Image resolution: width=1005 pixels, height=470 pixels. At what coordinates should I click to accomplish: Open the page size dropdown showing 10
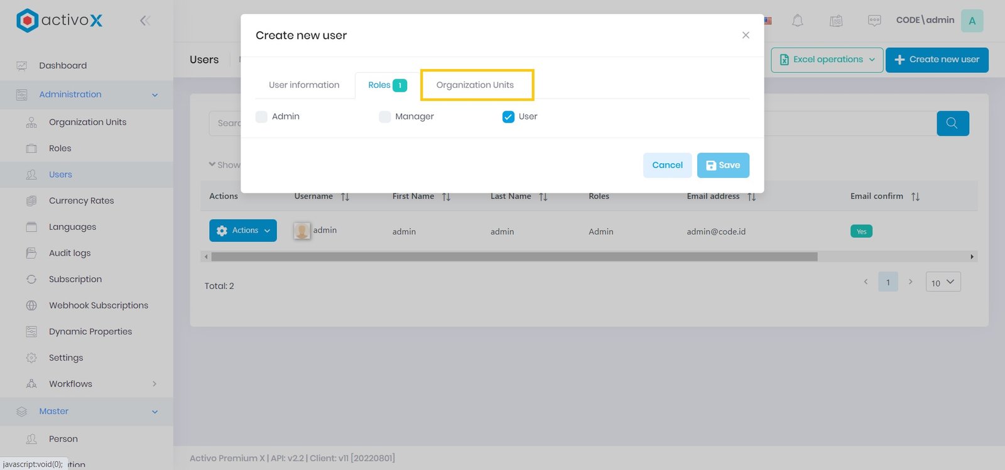[942, 283]
